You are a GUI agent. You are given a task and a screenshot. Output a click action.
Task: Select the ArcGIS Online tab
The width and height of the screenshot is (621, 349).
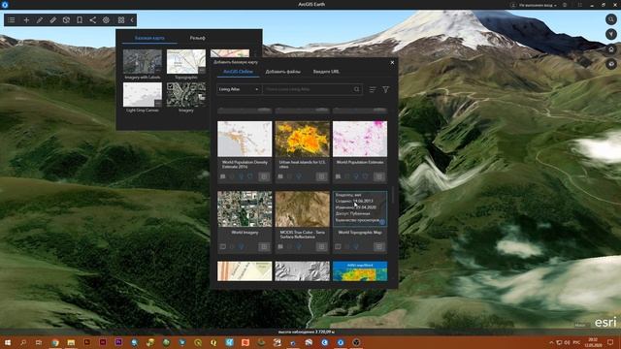[238, 72]
